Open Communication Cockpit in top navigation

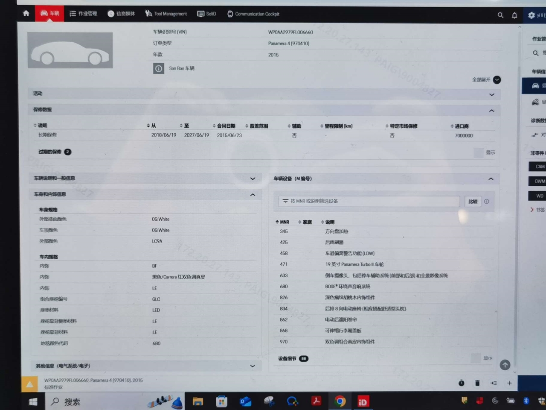coord(253,14)
